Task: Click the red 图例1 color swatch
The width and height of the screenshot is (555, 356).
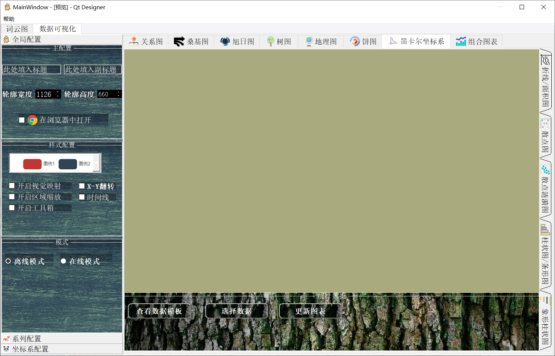Action: [x=32, y=164]
